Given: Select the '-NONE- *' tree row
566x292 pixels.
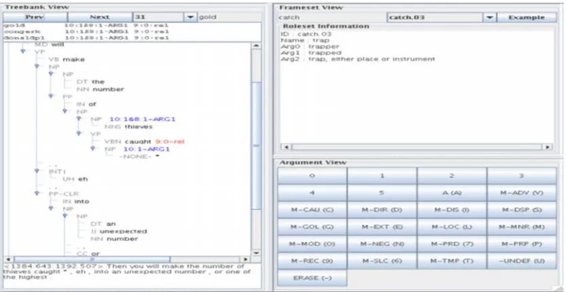Looking at the screenshot, I should (x=139, y=156).
